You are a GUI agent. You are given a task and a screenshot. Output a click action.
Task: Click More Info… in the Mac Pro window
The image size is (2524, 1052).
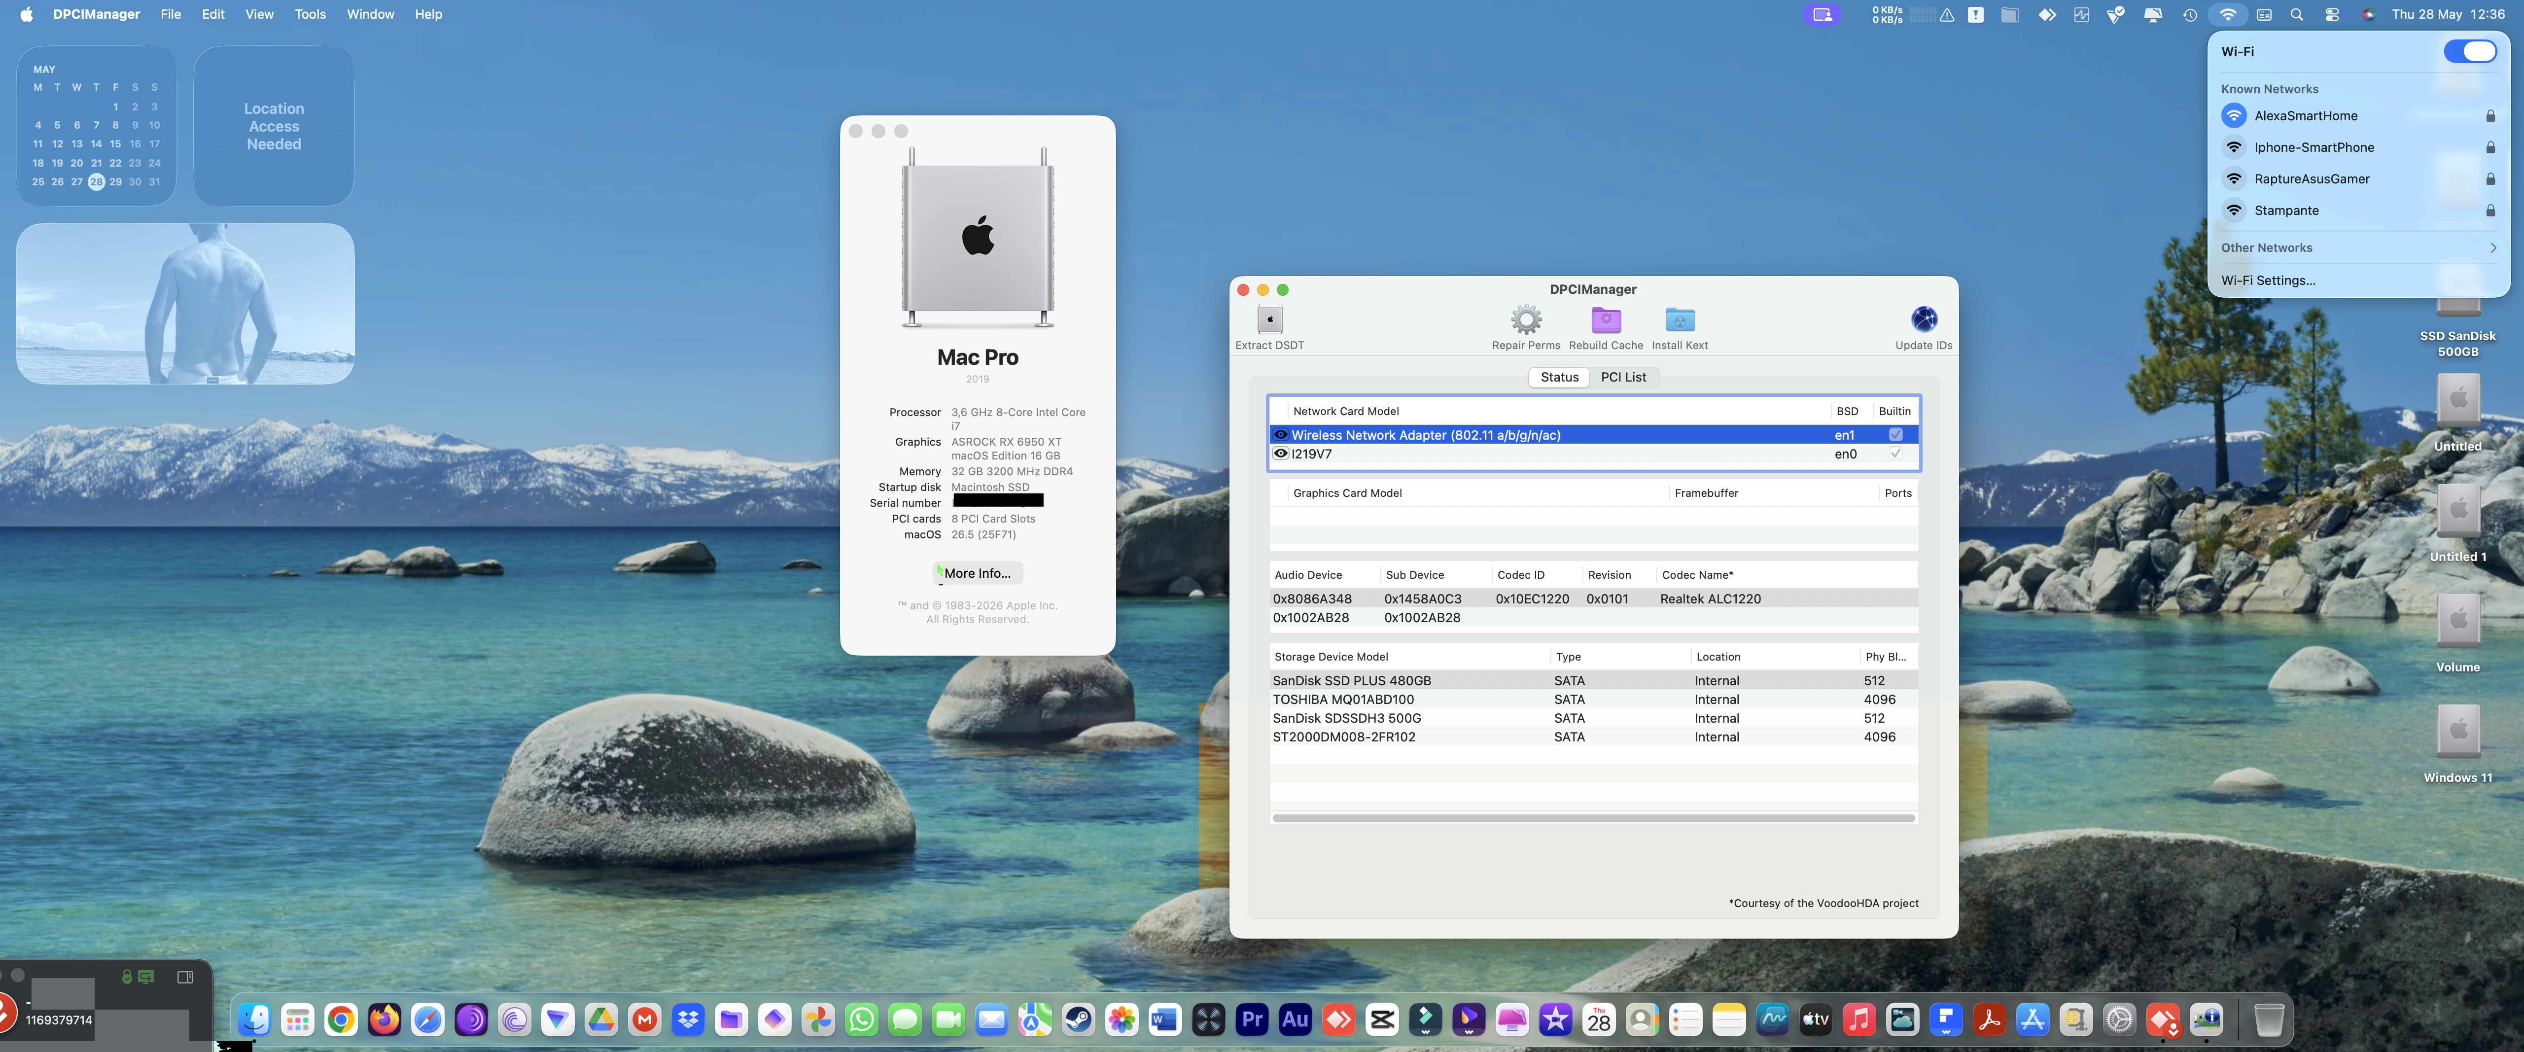(x=977, y=573)
